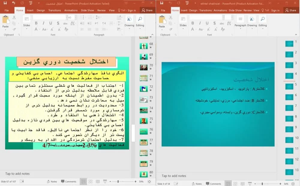This screenshot has height=186, width=300.
Task: Open Paragraph group dropdown in right window
Action: 240,23
